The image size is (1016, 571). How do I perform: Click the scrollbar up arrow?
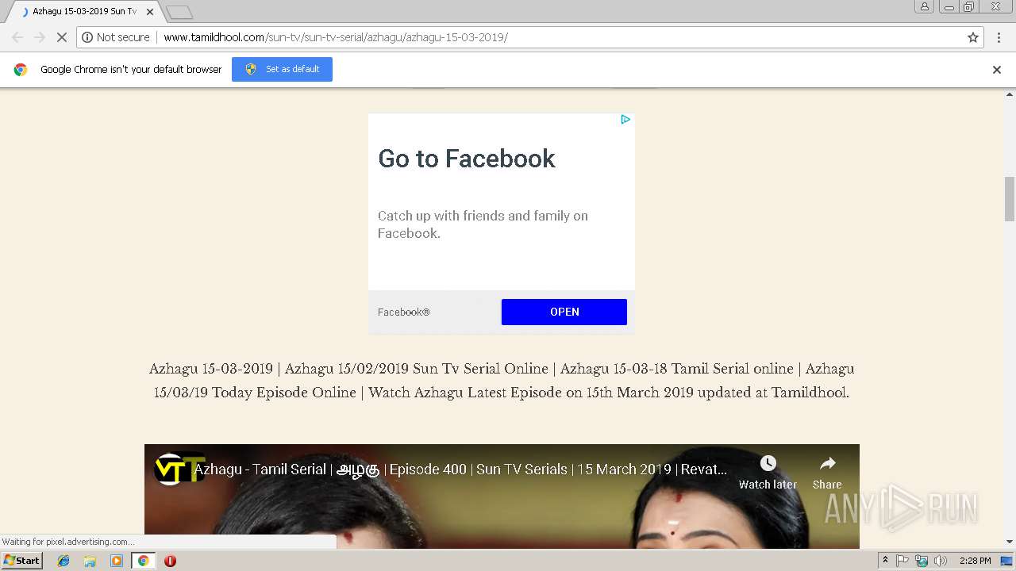tap(1010, 94)
